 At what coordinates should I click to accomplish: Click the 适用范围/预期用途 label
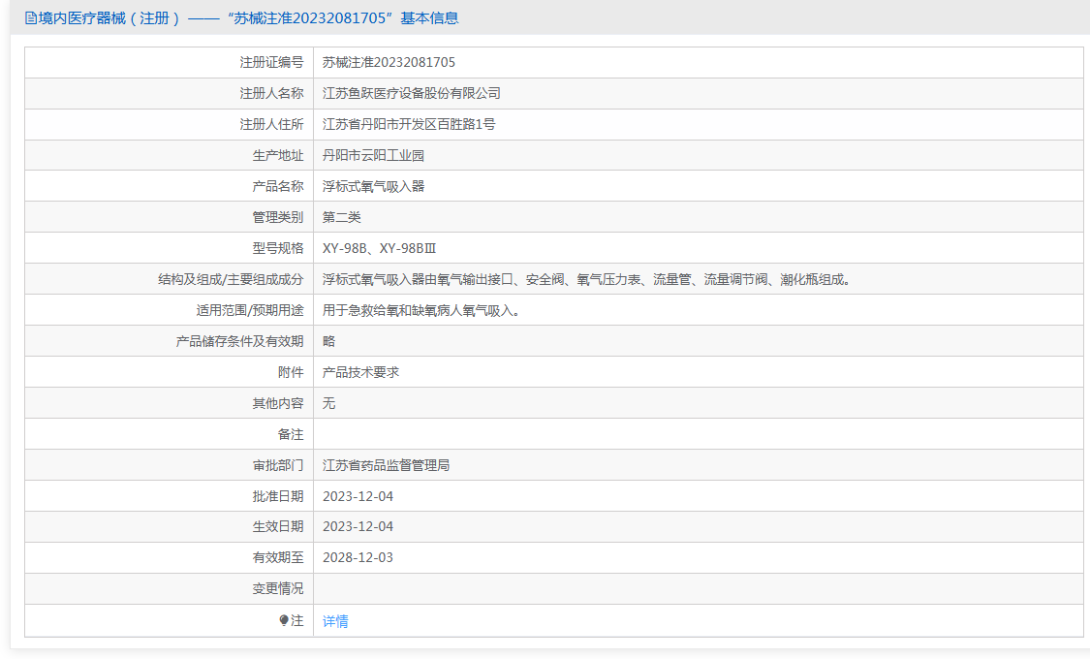[250, 311]
